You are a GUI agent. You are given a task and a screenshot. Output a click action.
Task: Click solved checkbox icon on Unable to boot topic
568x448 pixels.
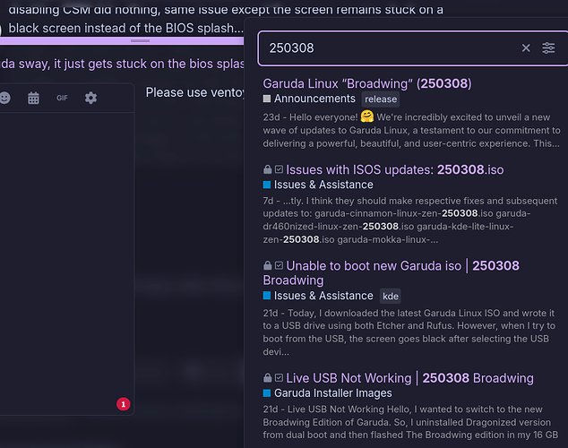click(x=279, y=265)
